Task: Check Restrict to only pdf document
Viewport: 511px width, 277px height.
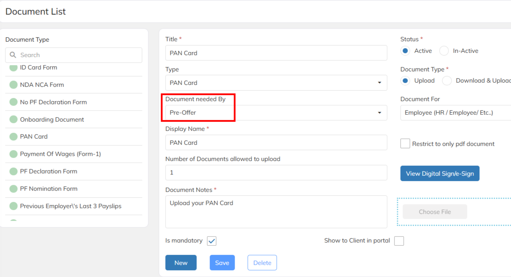Action: [405, 144]
